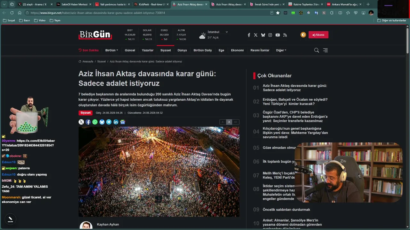410x230 pixels.
Task: Go to the browser home page icon
Action: pos(20,13)
